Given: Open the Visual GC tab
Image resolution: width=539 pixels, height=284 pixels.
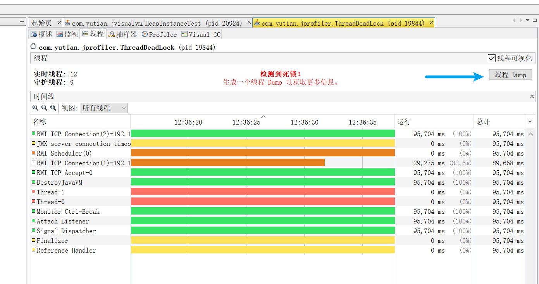Looking at the screenshot, I should (201, 35).
